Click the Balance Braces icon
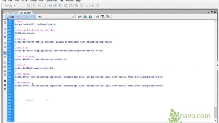The height and width of the screenshot is (123, 219). [x=5, y=47]
